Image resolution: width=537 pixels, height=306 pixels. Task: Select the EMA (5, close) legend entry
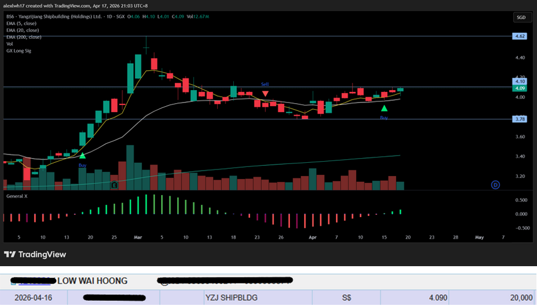click(x=23, y=24)
